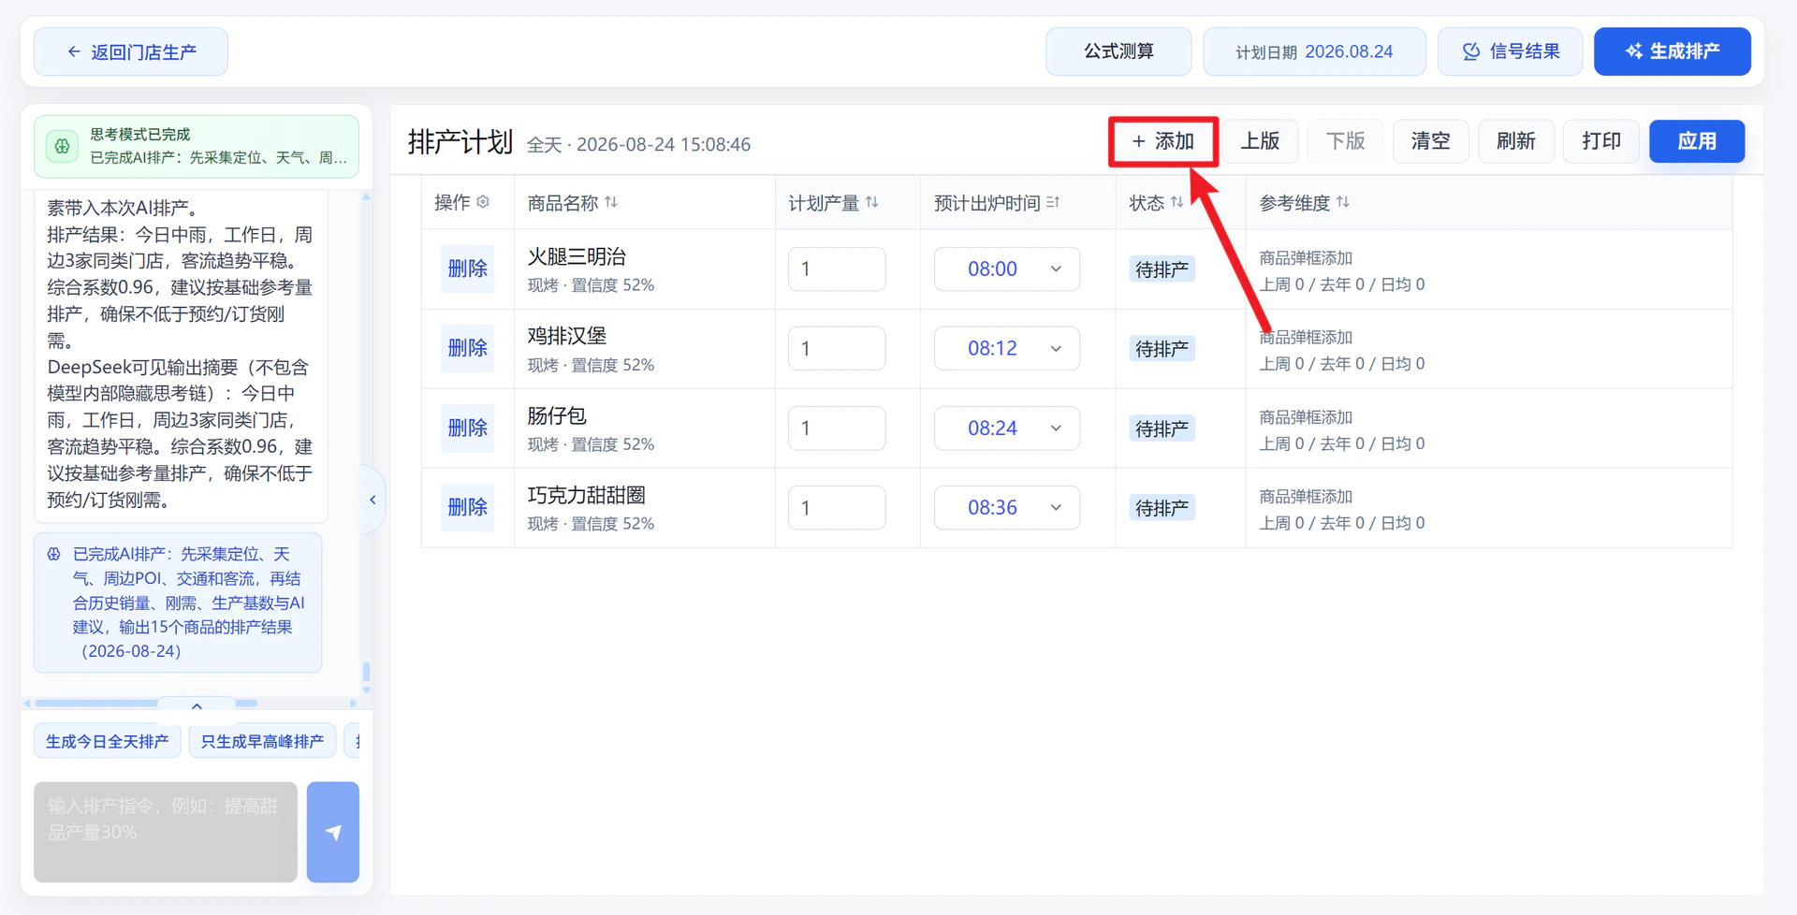This screenshot has height=915, width=1797.
Task: Click the 预计出炉时间 sort icon
Action: pyautogui.click(x=1053, y=202)
